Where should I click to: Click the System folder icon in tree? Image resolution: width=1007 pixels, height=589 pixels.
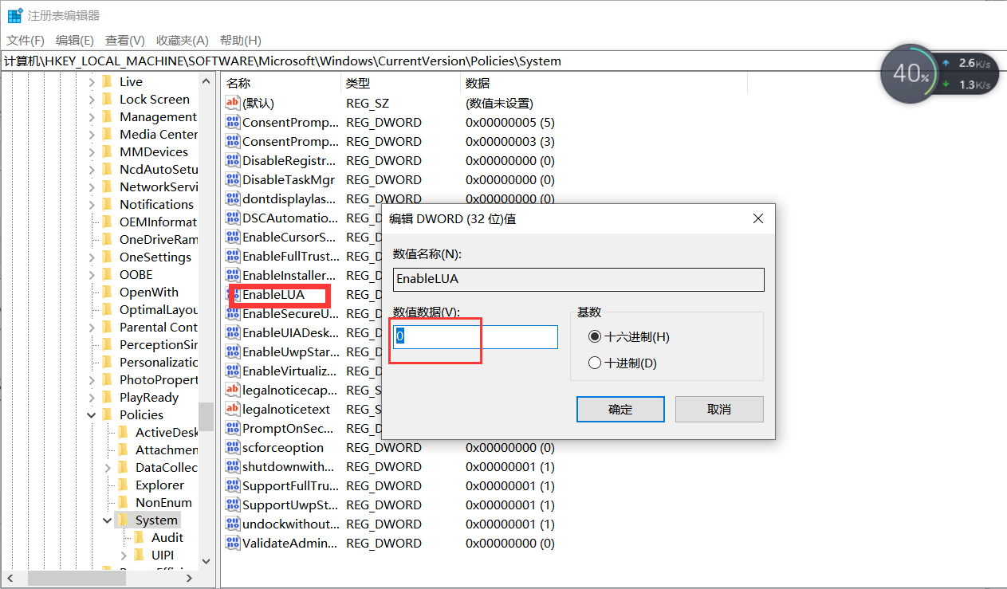(123, 520)
